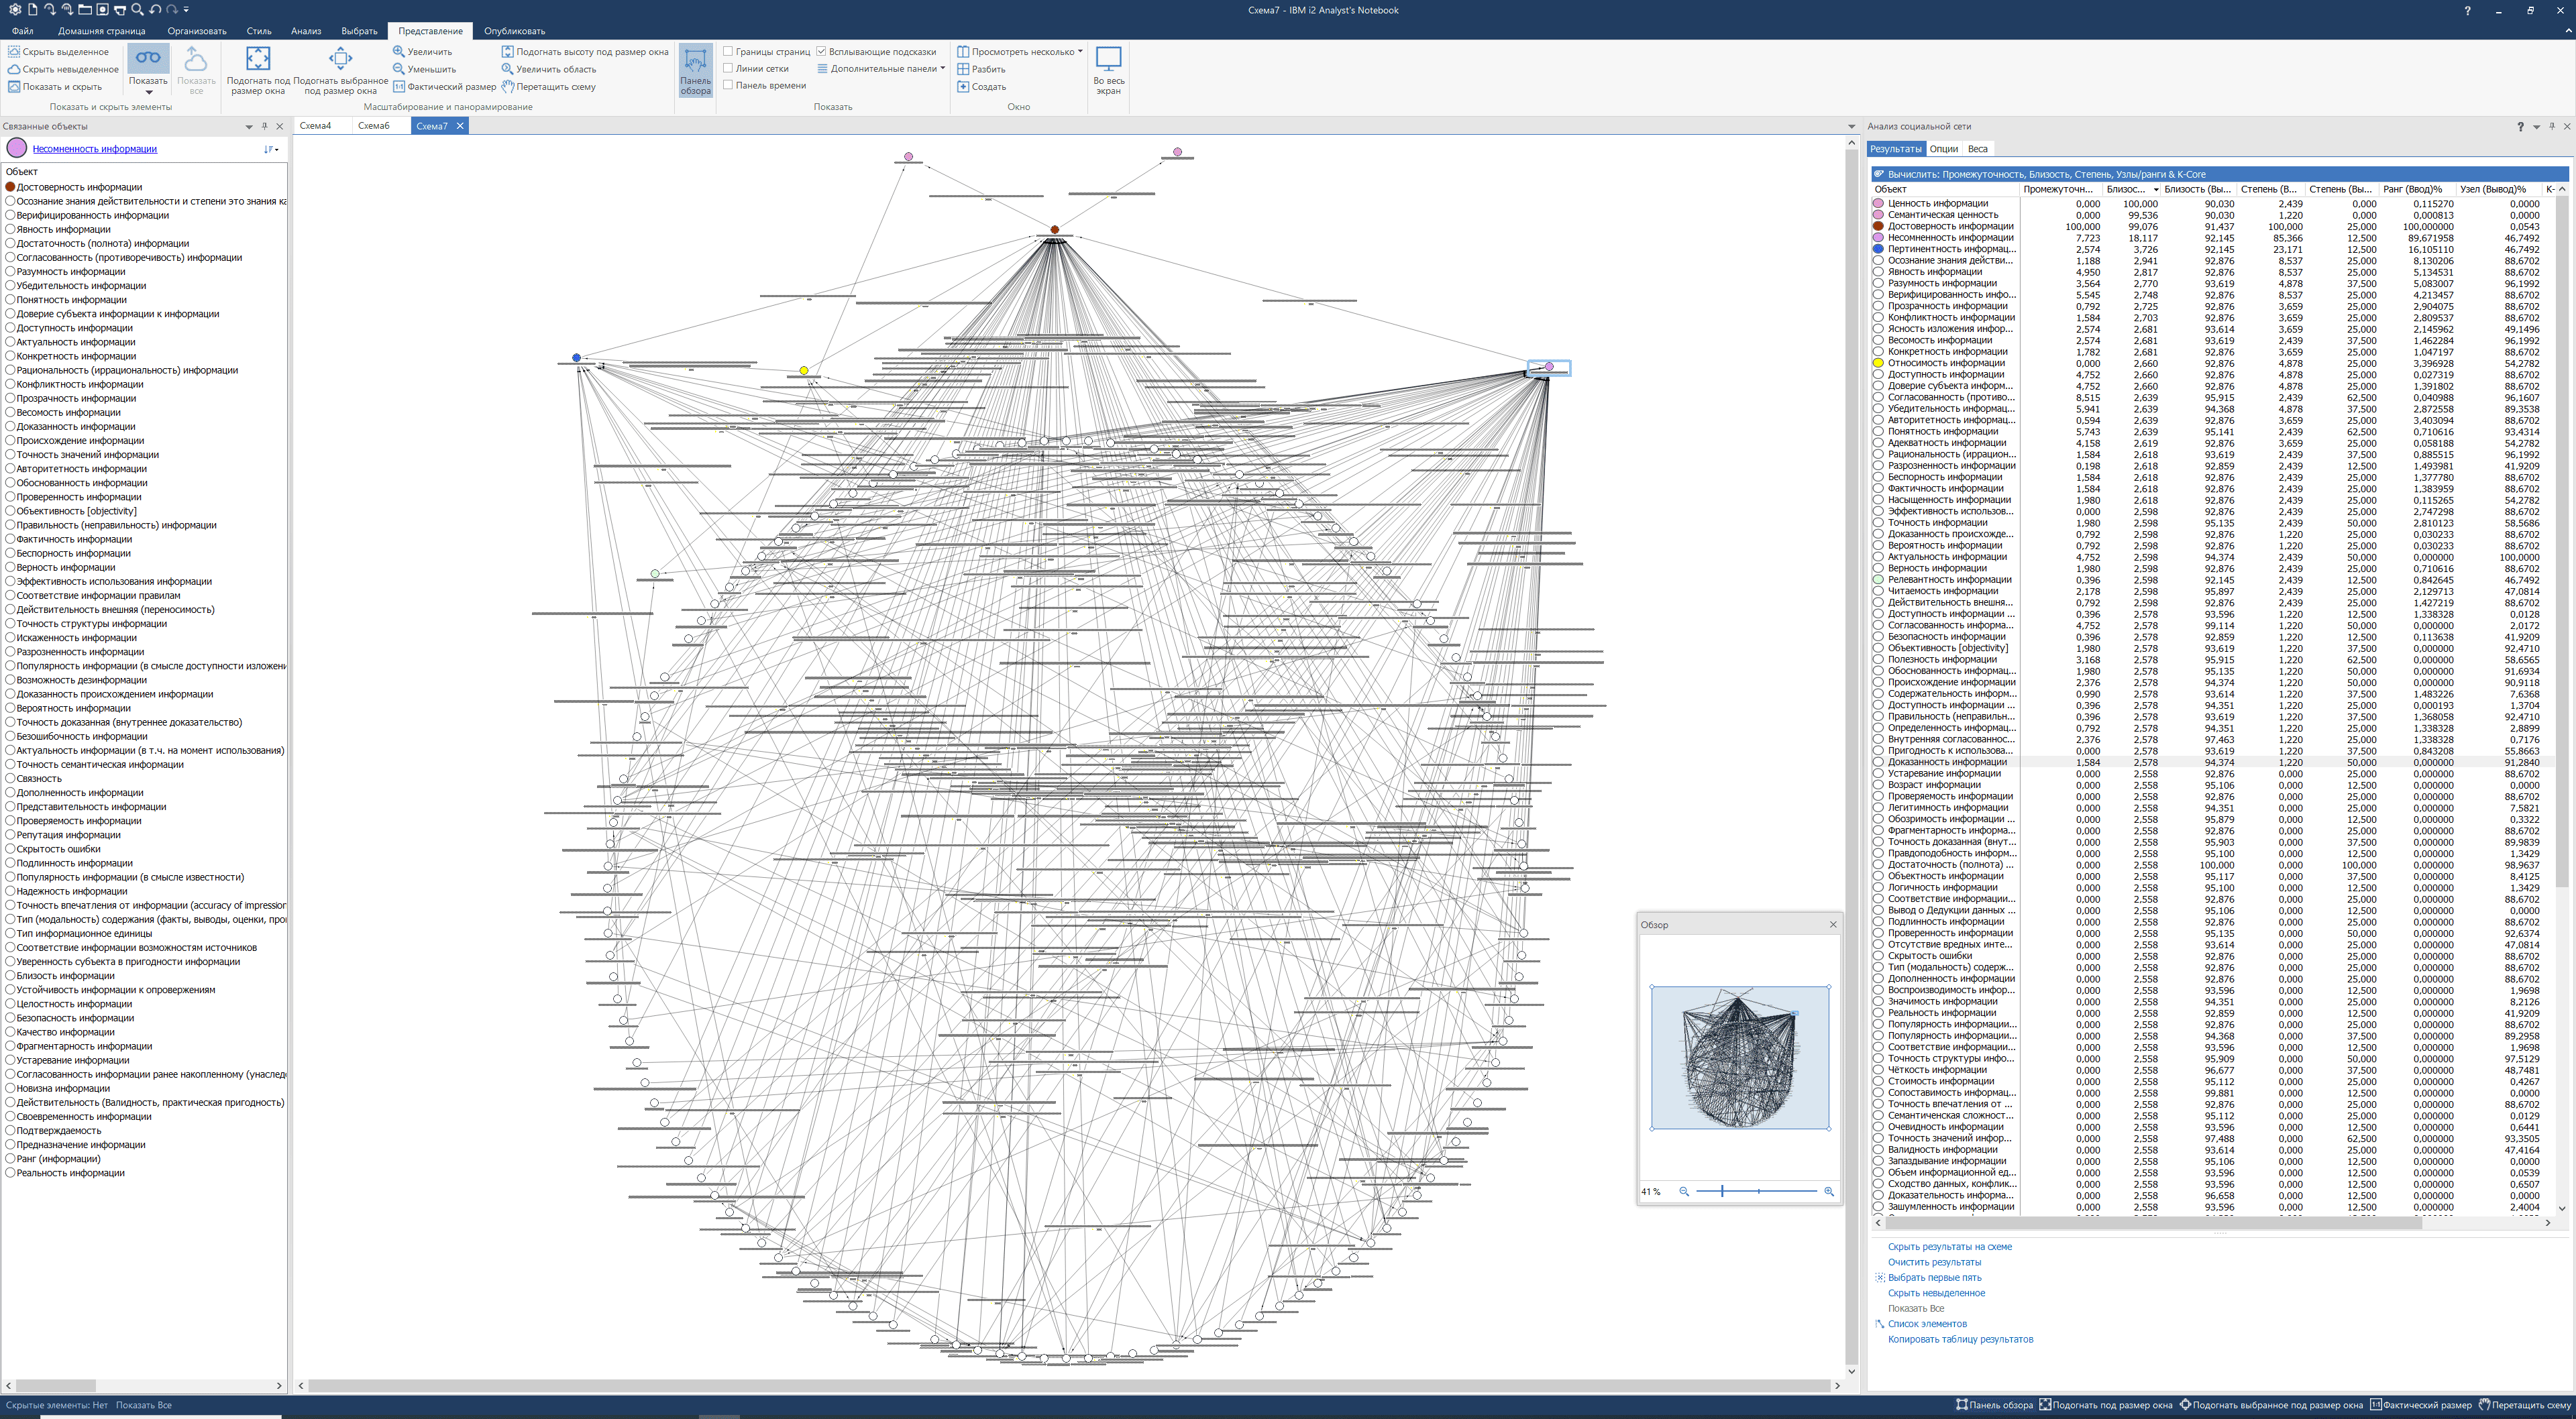Click Увеличить область icon
Viewport: 2576px width, 1419px height.
coord(507,69)
